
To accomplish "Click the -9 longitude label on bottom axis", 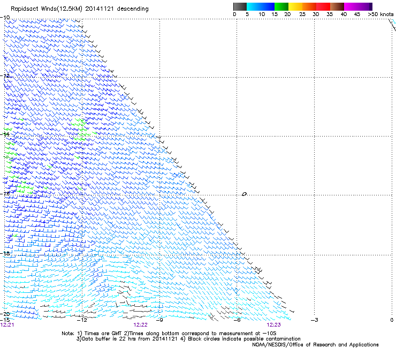I will pyautogui.click(x=159, y=320).
